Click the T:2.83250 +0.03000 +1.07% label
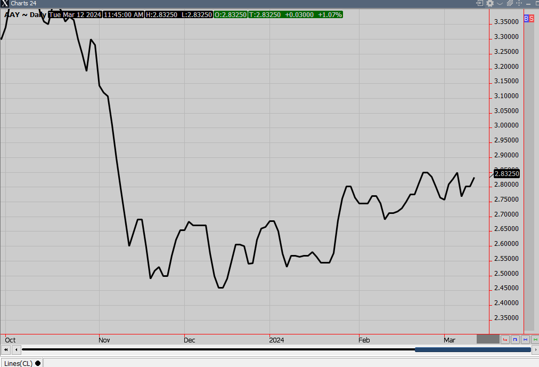Image resolution: width=539 pixels, height=367 pixels. click(296, 15)
